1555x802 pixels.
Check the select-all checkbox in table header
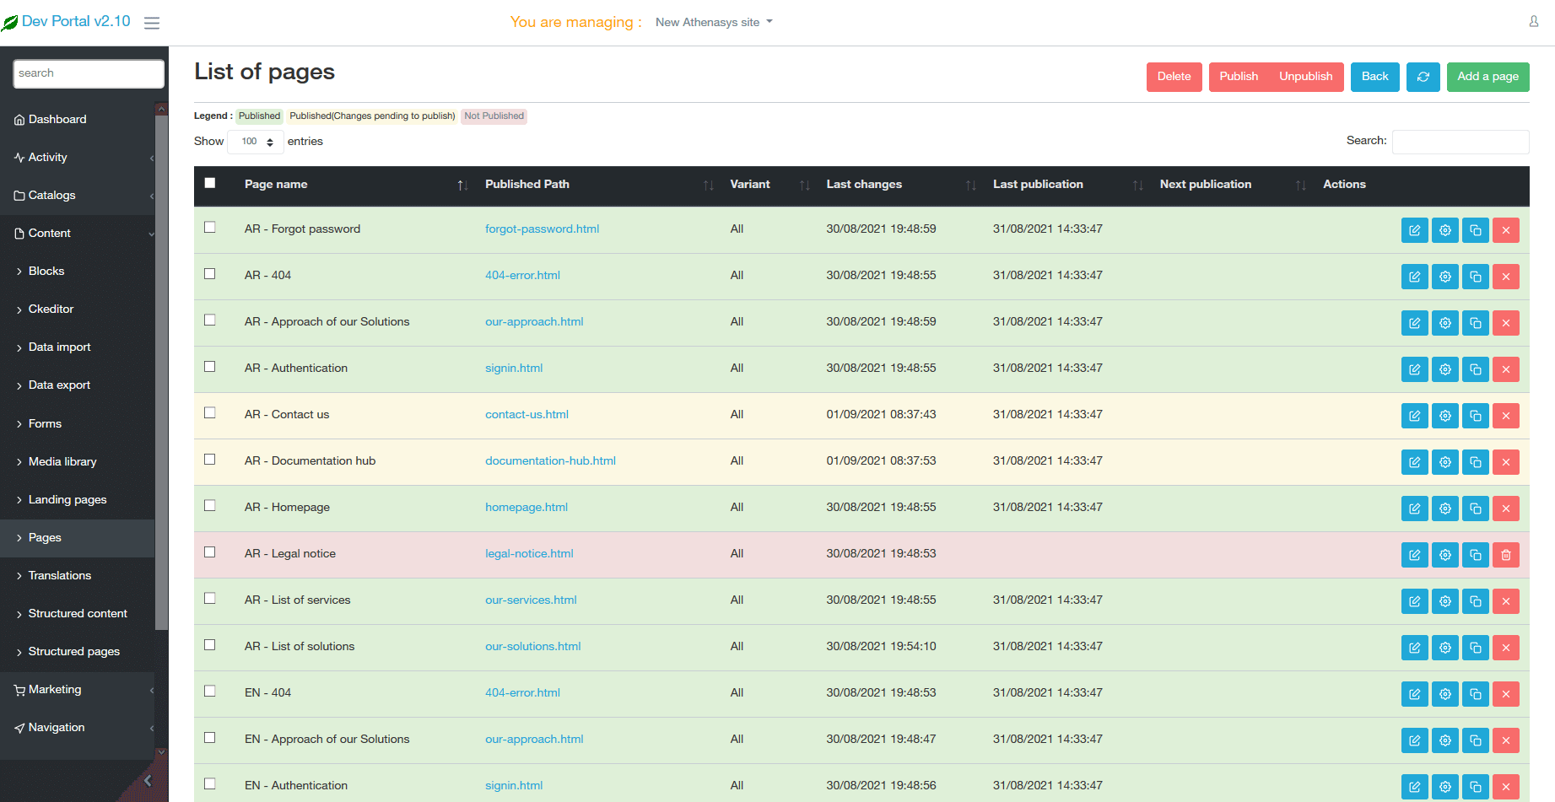(210, 183)
